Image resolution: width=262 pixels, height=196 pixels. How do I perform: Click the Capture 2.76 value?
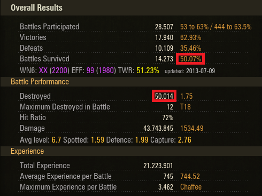[184, 140]
